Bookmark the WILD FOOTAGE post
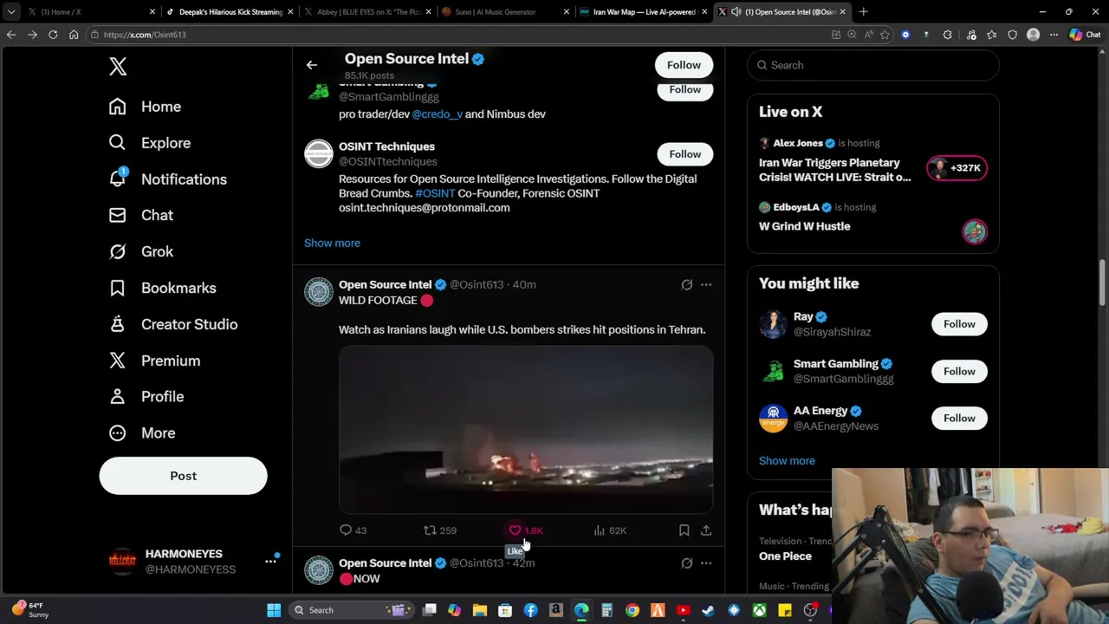 click(684, 530)
